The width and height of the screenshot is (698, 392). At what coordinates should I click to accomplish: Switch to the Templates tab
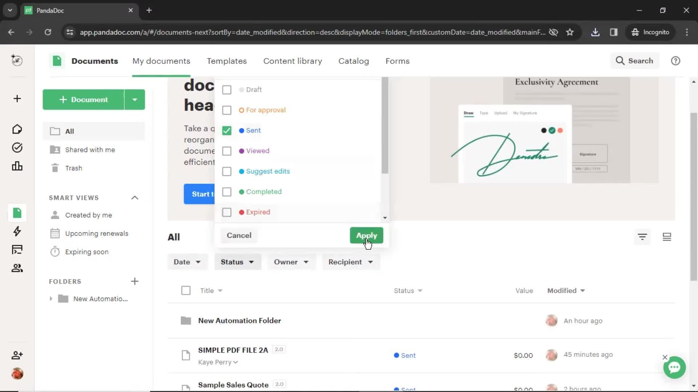226,61
